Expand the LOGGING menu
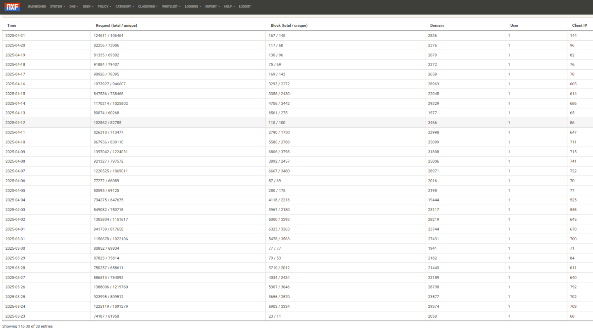593x328 pixels. tap(192, 6)
